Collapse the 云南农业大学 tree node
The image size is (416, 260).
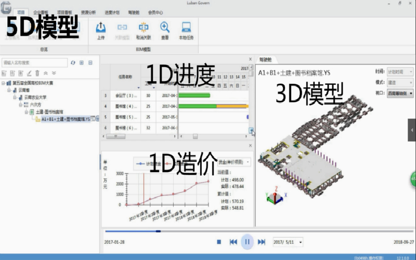pos(15,97)
